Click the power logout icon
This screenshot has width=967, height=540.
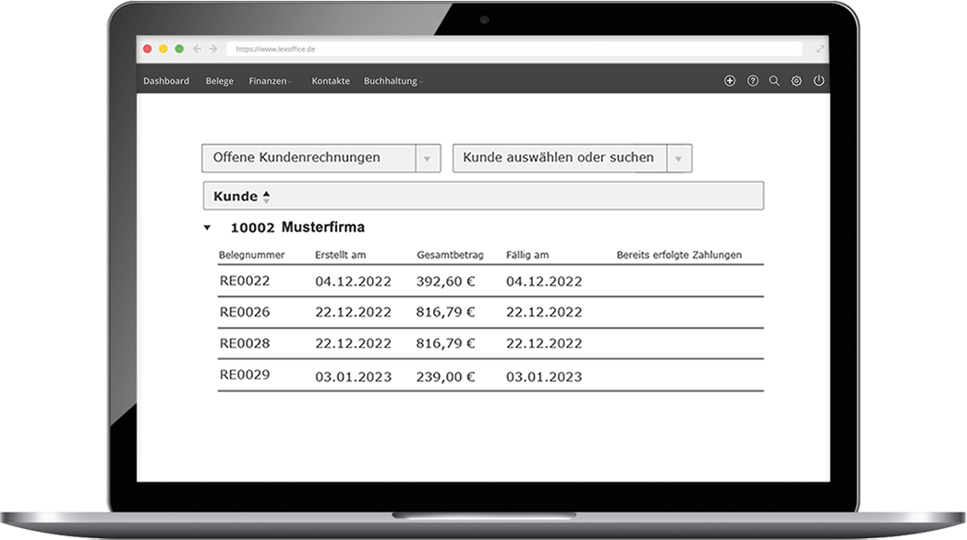[818, 80]
